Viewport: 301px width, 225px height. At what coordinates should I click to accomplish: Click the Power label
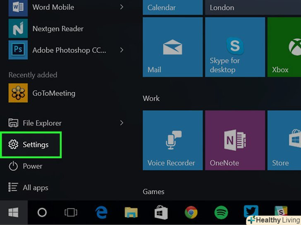tap(32, 166)
